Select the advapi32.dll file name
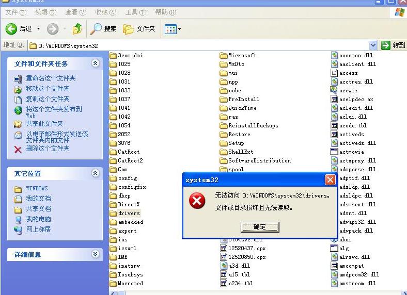Viewport: 407px width, 295px height. [358, 222]
